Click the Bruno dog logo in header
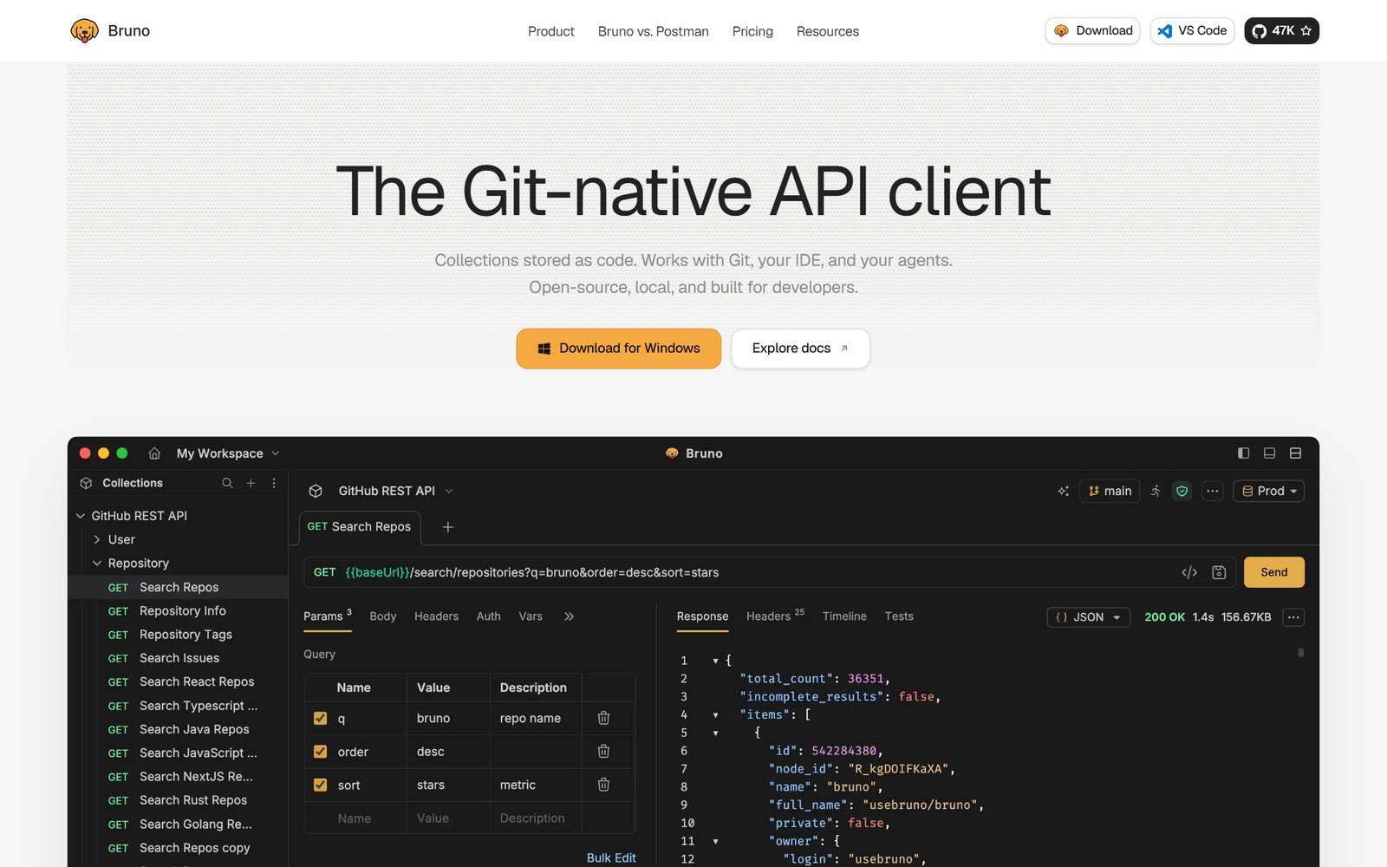Screen dimensions: 1387x867 [x=85, y=31]
